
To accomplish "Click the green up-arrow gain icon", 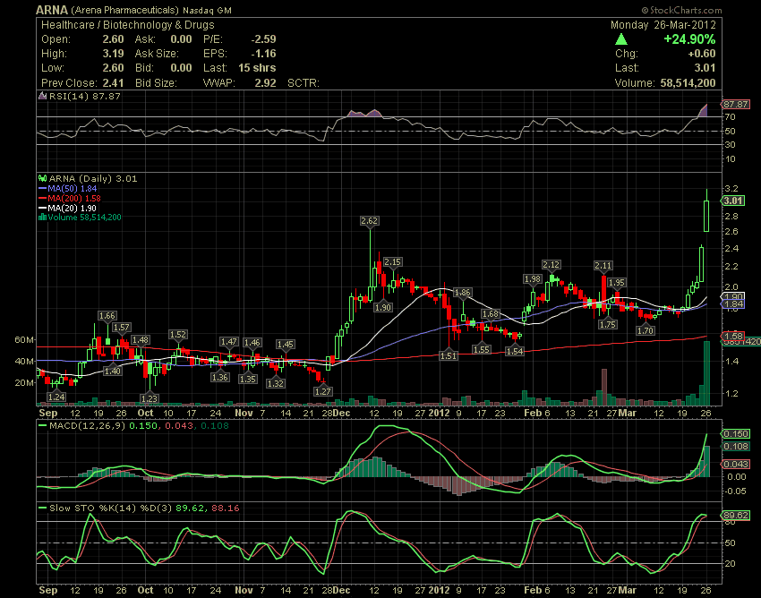I will click(x=621, y=39).
